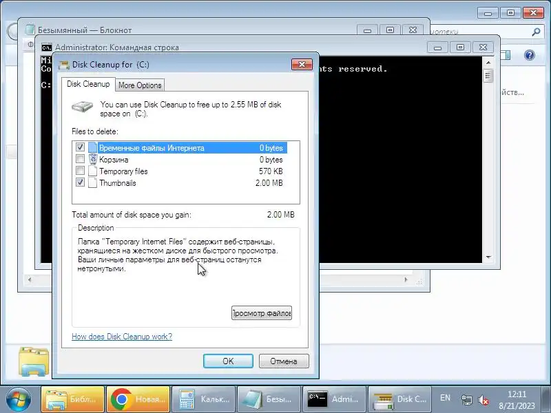Viewport: 551px width, 413px height.
Task: Click Notepad horizontal scroll right arrow
Action: coord(406,279)
